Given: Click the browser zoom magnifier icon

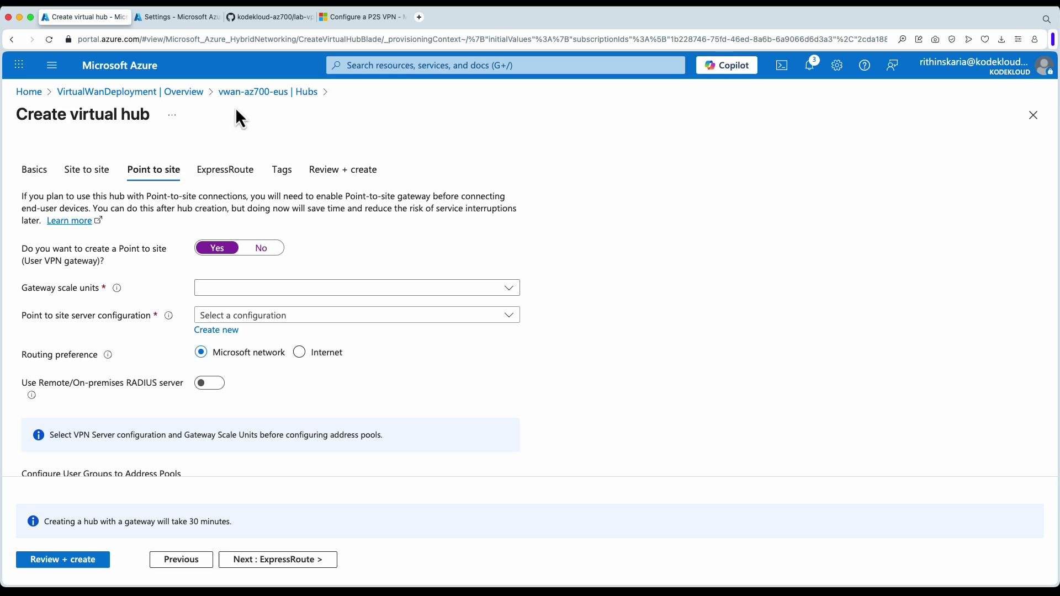Looking at the screenshot, I should (902, 39).
